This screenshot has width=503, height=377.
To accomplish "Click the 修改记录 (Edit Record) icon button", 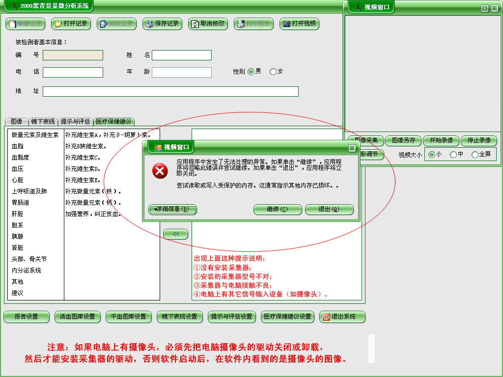I will pyautogui.click(x=116, y=24).
